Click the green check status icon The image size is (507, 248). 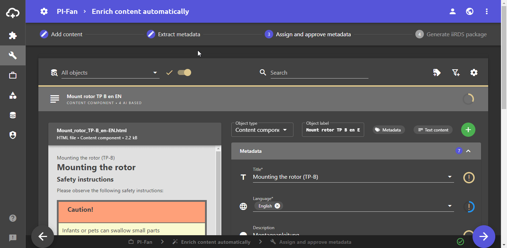click(x=460, y=242)
